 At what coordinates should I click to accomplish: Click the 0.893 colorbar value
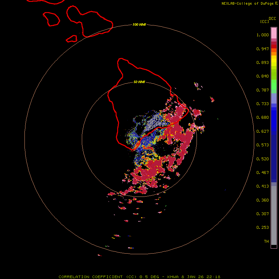[263, 62]
